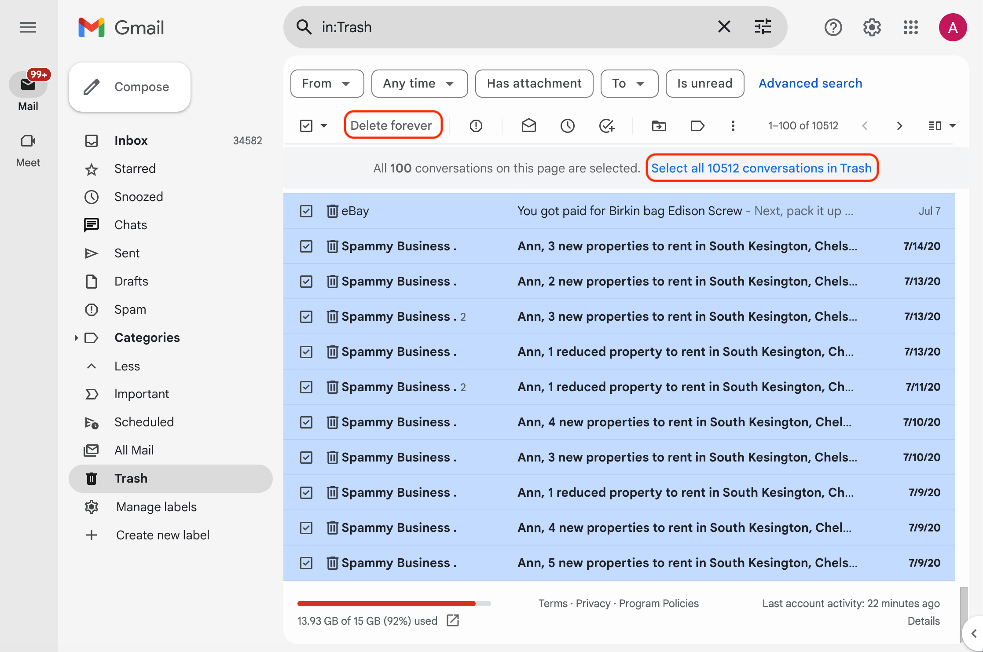Toggle the select-all checkbox in the toolbar
The image size is (983, 652).
tap(306, 125)
